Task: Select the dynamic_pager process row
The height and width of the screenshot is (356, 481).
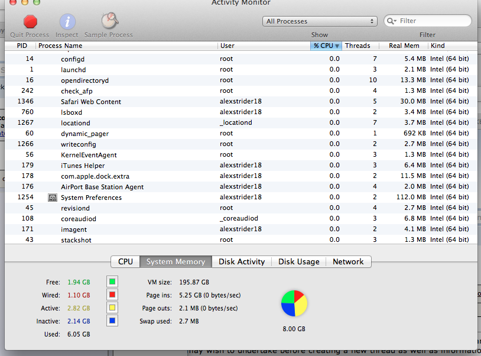Action: click(241, 134)
